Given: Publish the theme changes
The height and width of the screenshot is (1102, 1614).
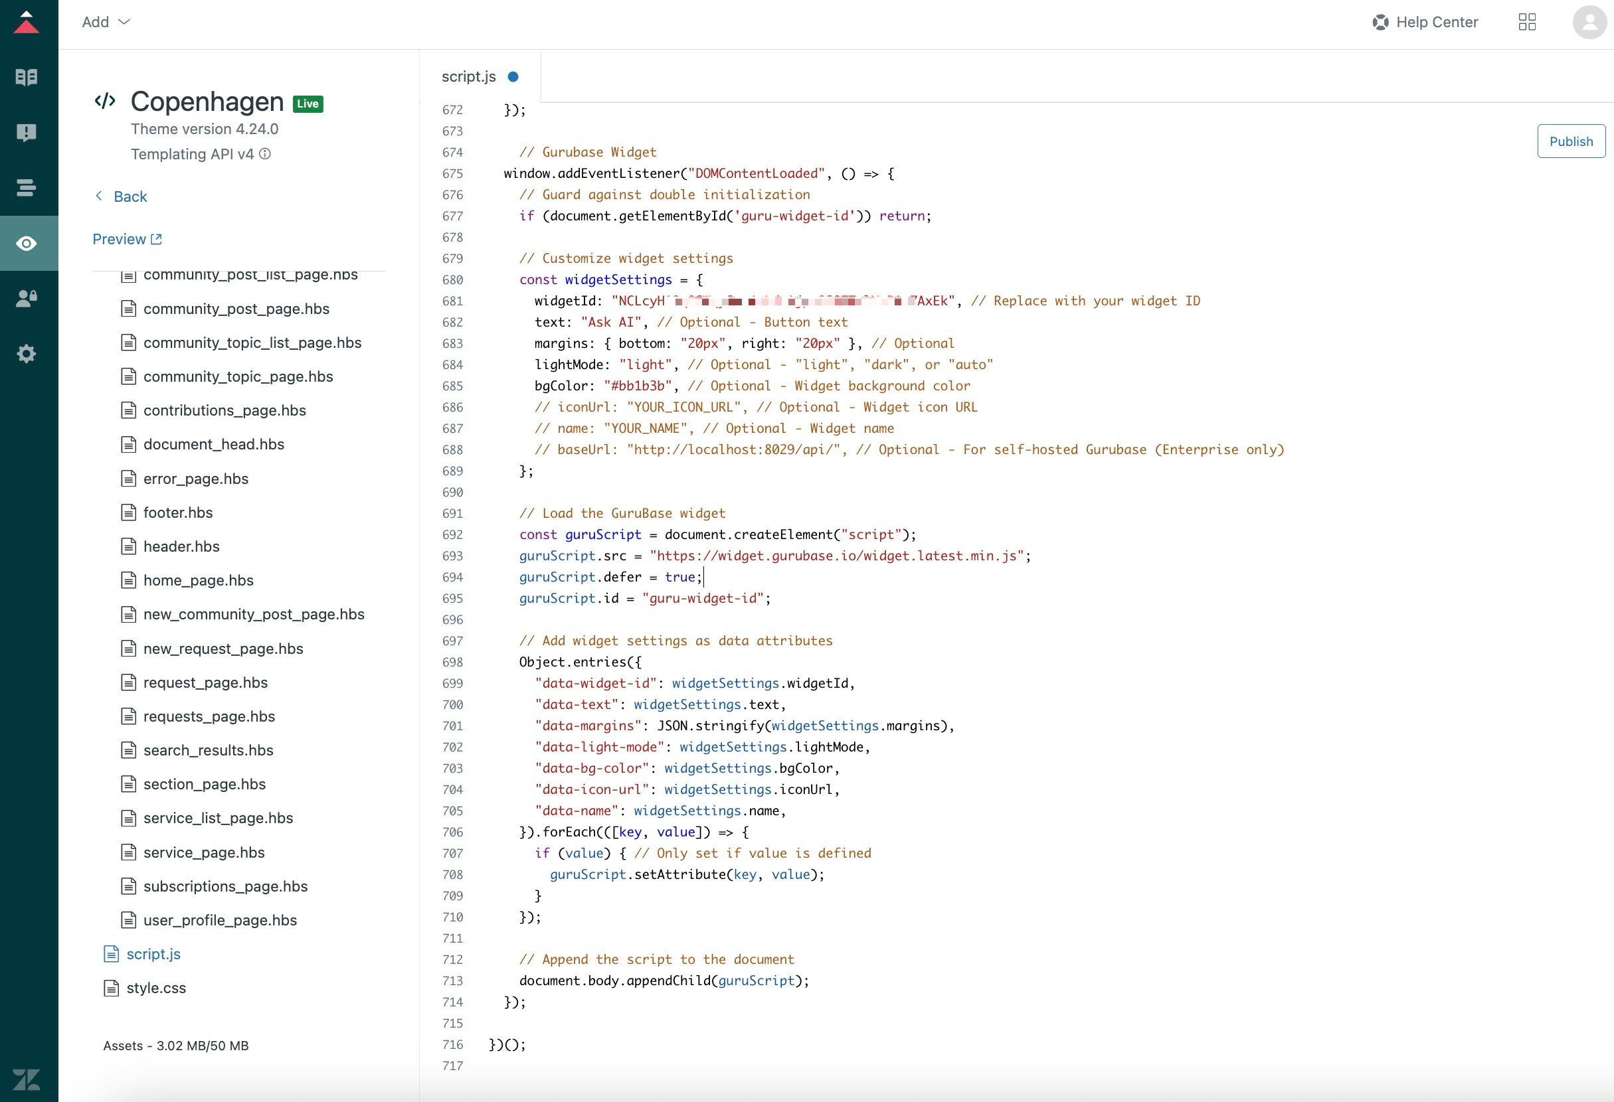Looking at the screenshot, I should [1571, 141].
